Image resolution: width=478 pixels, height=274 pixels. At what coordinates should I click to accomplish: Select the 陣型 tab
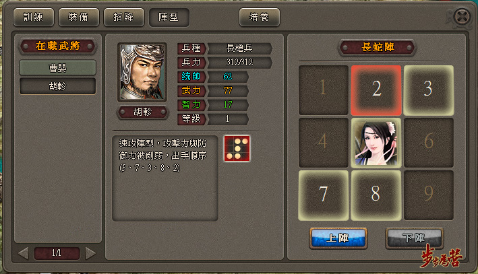[169, 17]
